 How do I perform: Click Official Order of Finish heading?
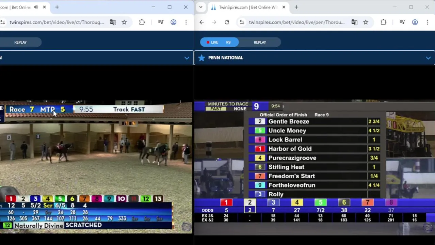coord(283,115)
